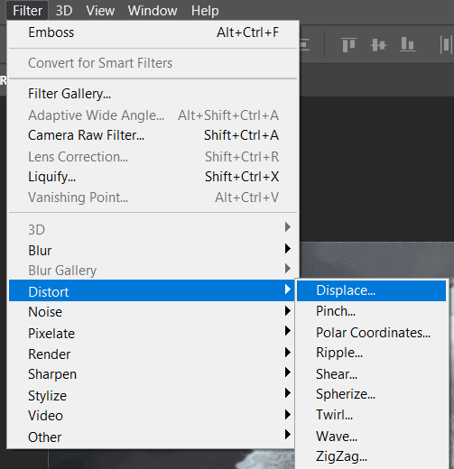Open the Help menu
The height and width of the screenshot is (469, 454).
pyautogui.click(x=205, y=11)
